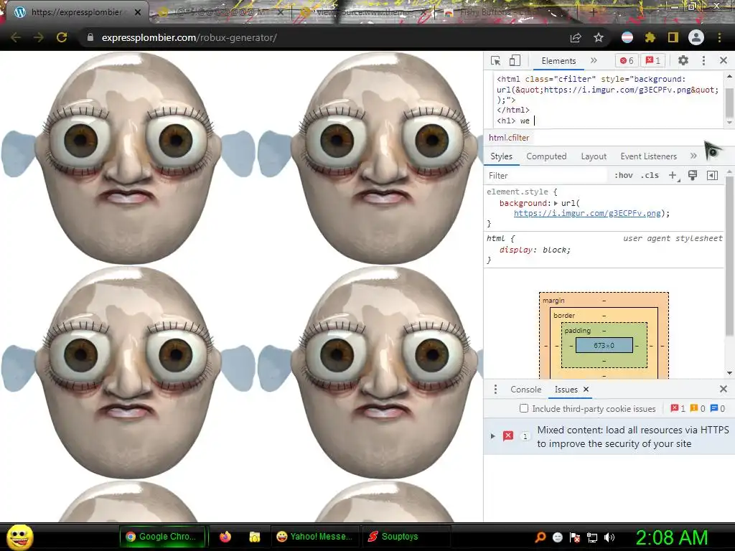The width and height of the screenshot is (735, 551).
Task: Click the 1 issue badge in DevTools toolbar
Action: (653, 60)
